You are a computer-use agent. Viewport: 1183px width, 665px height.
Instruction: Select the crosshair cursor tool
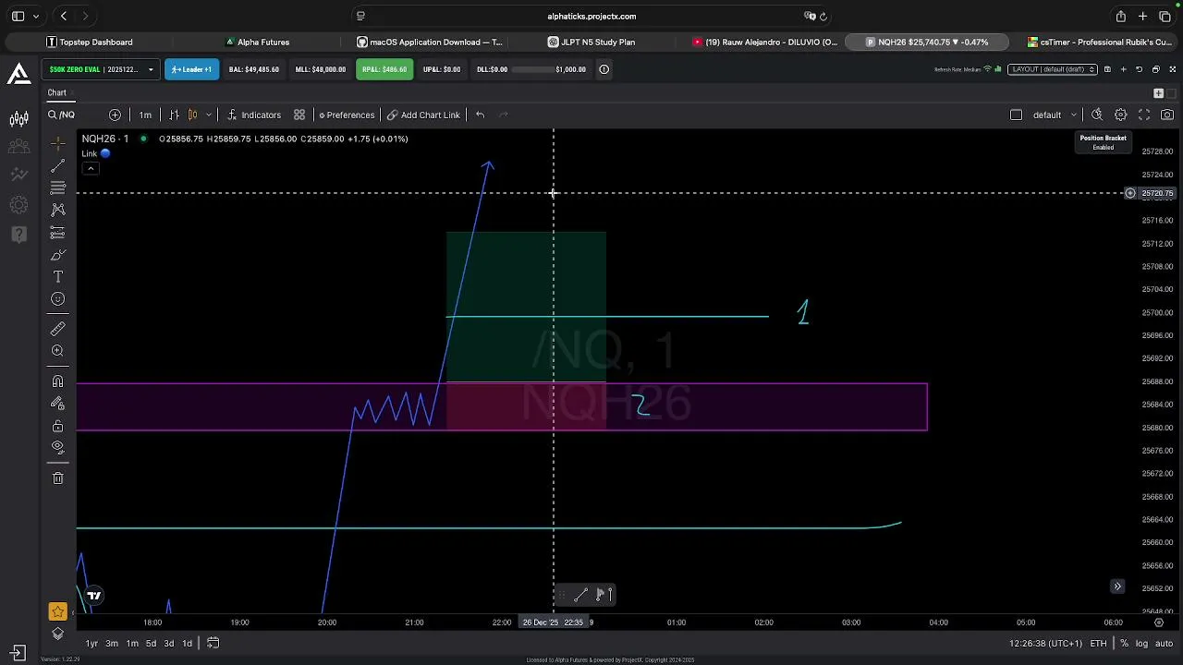[57, 143]
